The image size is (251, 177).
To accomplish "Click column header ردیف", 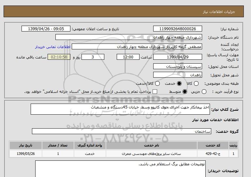I will 233,145.
